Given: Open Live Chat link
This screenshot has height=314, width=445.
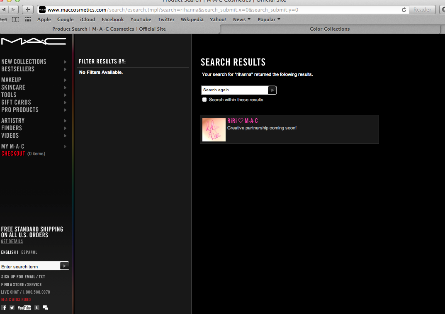Looking at the screenshot, I should (x=26, y=292).
